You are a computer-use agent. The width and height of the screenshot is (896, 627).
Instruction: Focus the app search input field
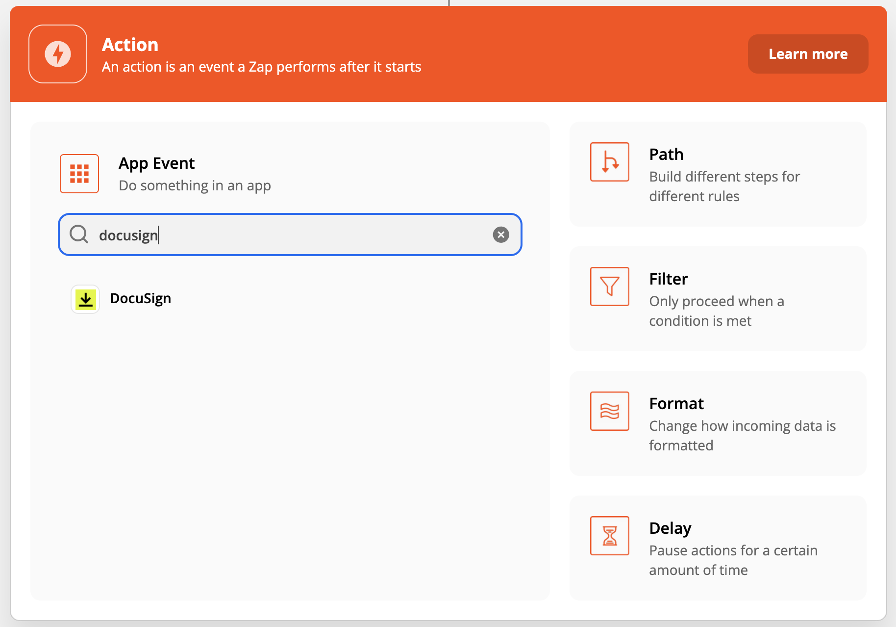tap(289, 235)
